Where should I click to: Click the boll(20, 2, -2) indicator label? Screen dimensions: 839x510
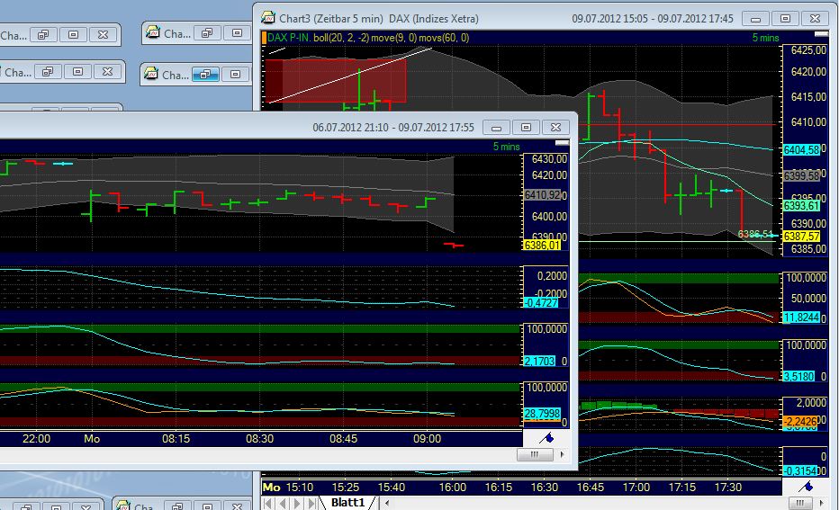pos(341,38)
